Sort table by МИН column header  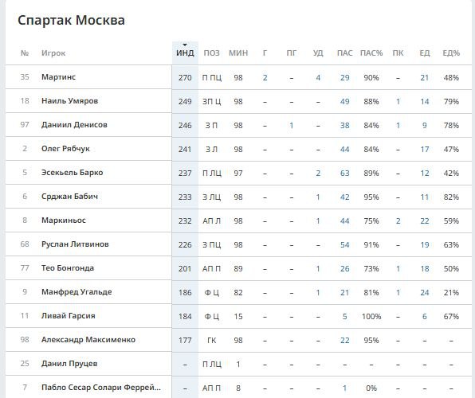(238, 53)
